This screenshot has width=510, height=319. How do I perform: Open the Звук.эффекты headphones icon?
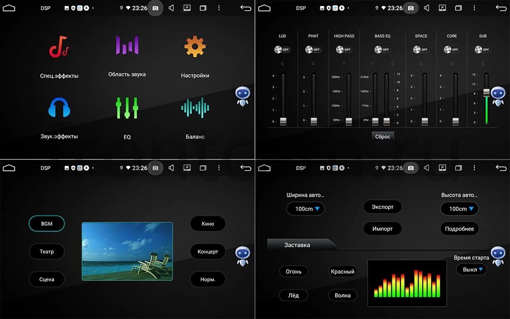pyautogui.click(x=59, y=108)
